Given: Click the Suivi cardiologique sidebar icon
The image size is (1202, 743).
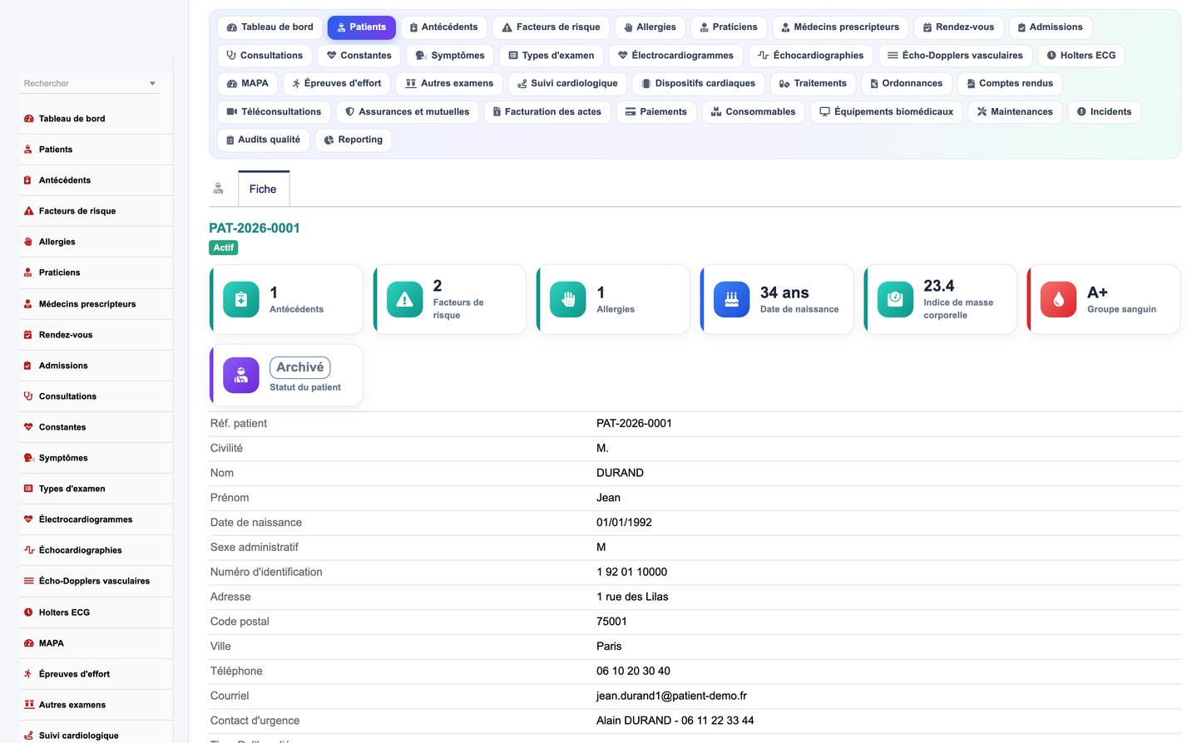Looking at the screenshot, I should (x=28, y=736).
